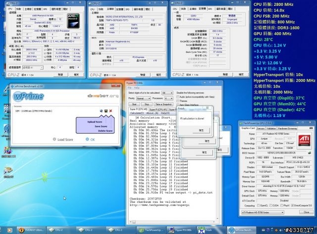The image size is (317, 234).
Task: Click the green BIOS chip icon in GPU-Z
Action: point(310,153)
